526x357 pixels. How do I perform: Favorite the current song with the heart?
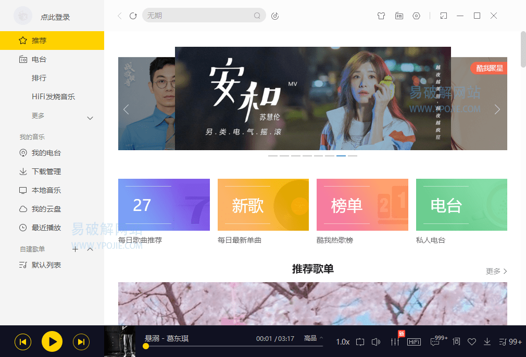click(x=472, y=341)
